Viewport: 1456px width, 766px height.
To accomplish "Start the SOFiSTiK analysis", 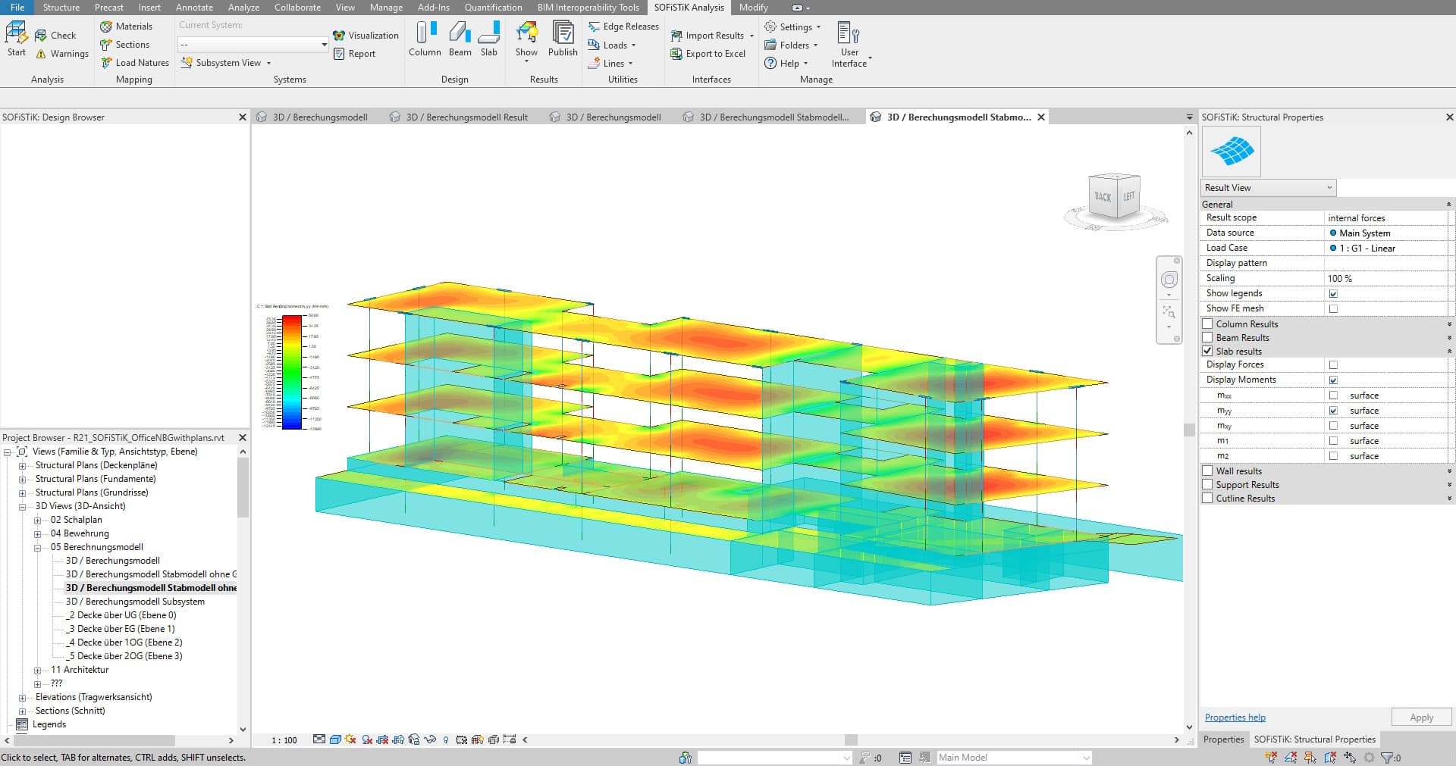I will 17,39.
